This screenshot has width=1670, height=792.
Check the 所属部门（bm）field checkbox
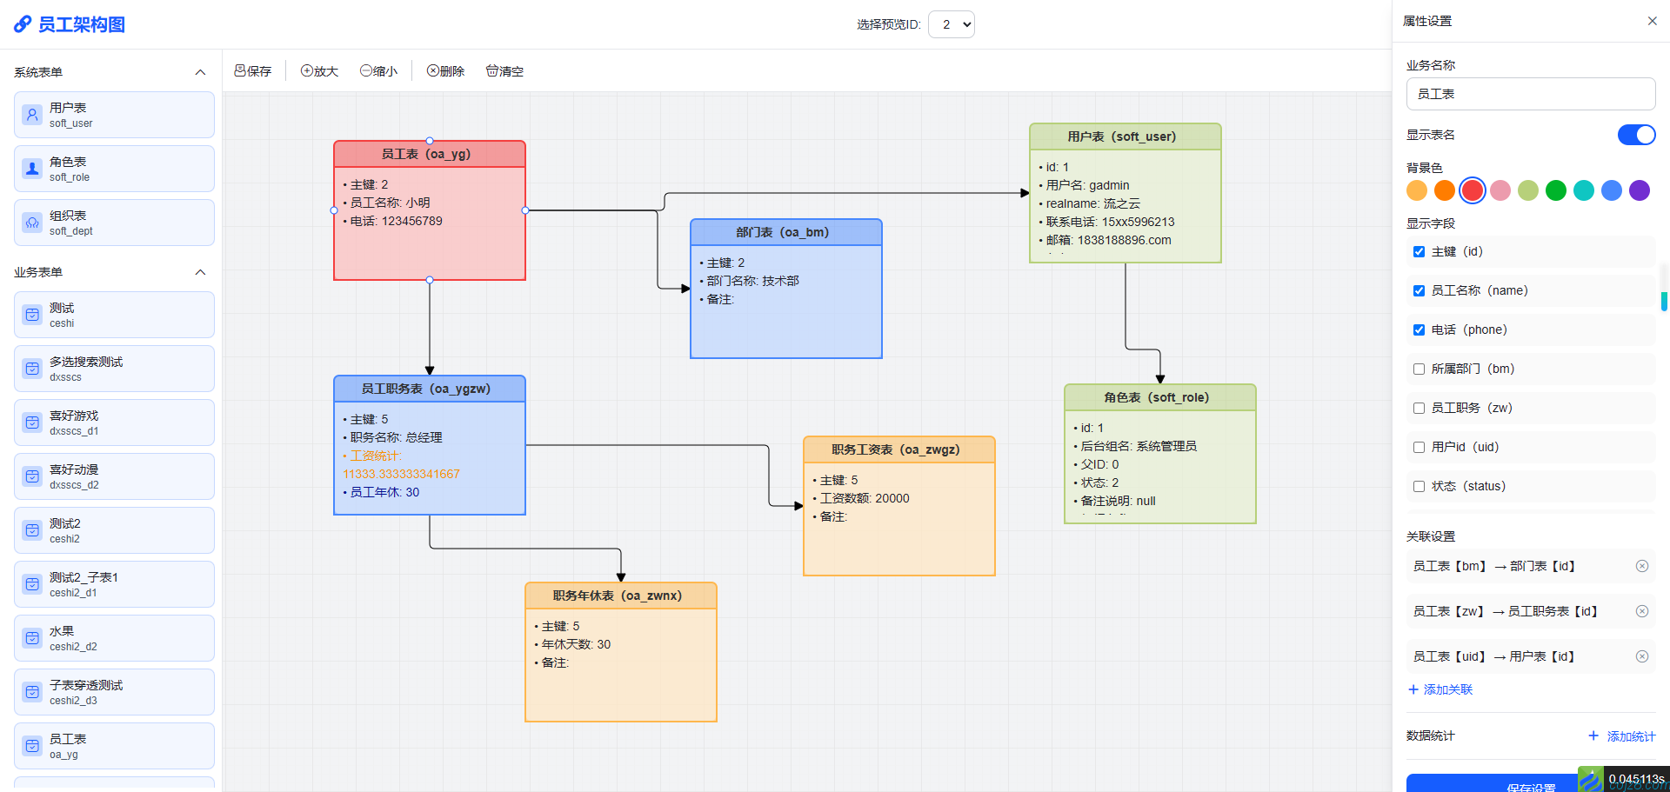coord(1419,369)
